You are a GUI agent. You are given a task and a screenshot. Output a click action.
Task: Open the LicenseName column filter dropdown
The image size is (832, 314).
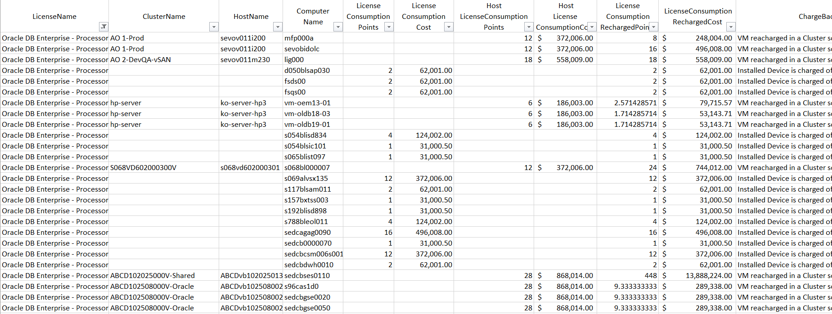[x=103, y=27]
